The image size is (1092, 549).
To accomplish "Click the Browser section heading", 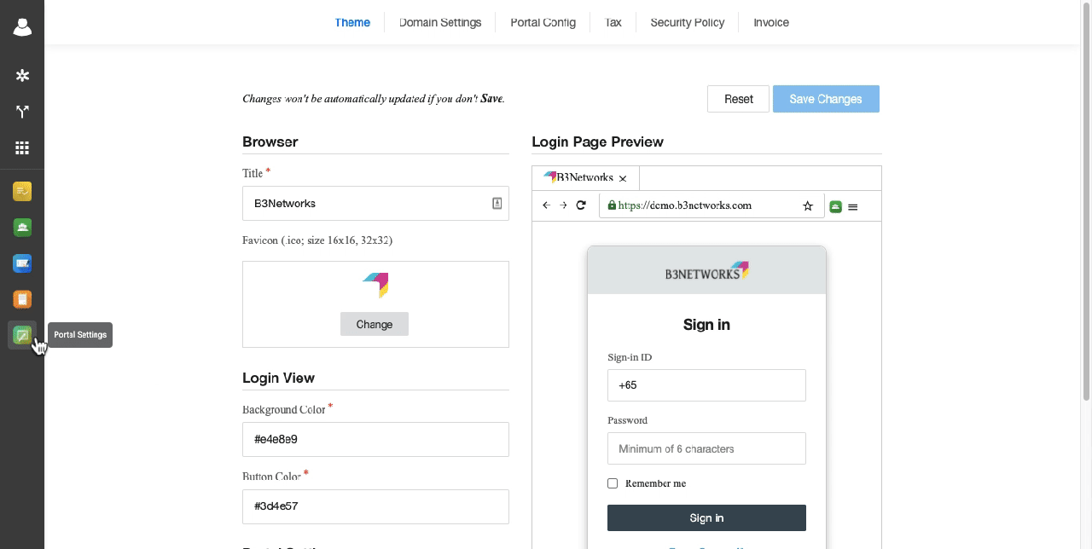I will tap(270, 142).
